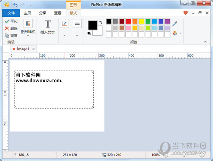Reset to default black and white colors
This screenshot has width=213, height=161.
tap(89, 33)
